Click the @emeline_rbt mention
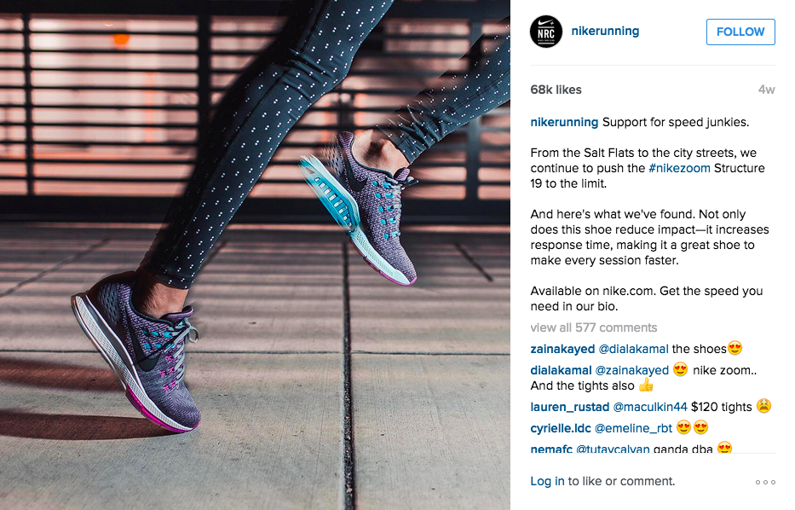Screen dimensions: 795x510 pos(633,428)
